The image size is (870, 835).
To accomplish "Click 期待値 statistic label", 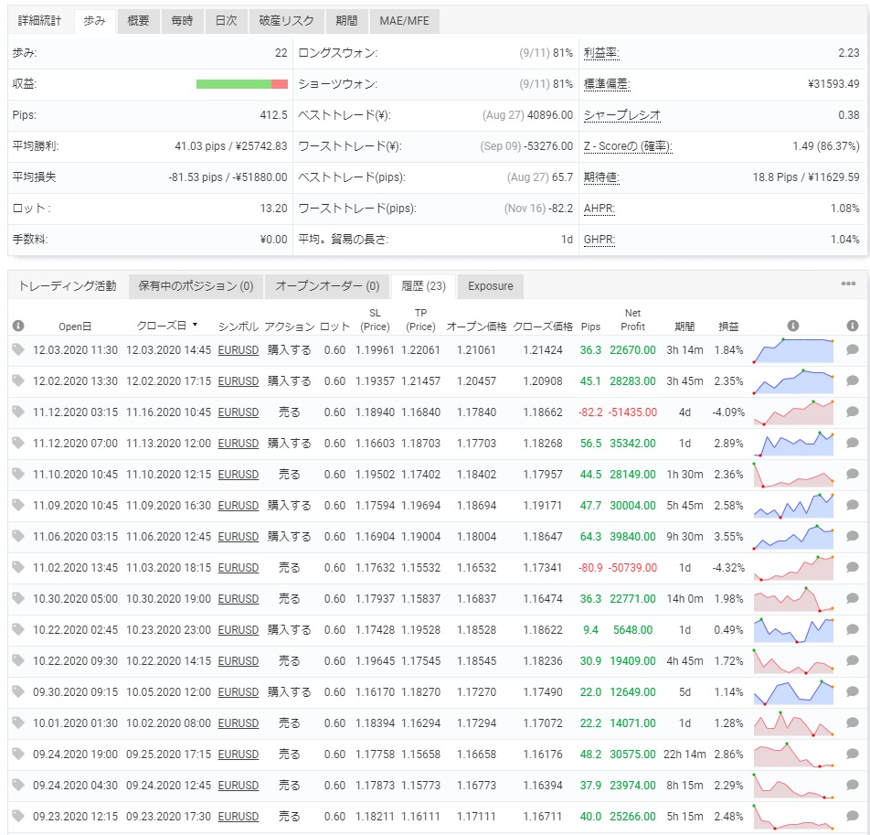I will (x=601, y=177).
